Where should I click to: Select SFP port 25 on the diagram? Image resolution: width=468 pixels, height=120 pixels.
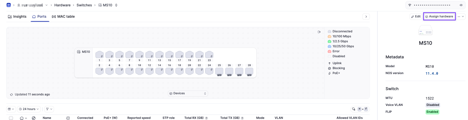pyautogui.click(x=219, y=72)
